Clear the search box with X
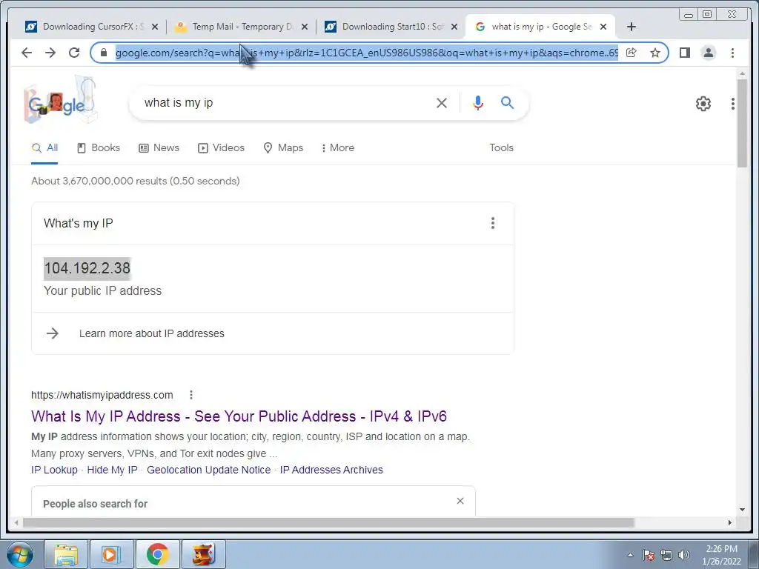Viewport: 759px width, 569px height. coord(442,102)
